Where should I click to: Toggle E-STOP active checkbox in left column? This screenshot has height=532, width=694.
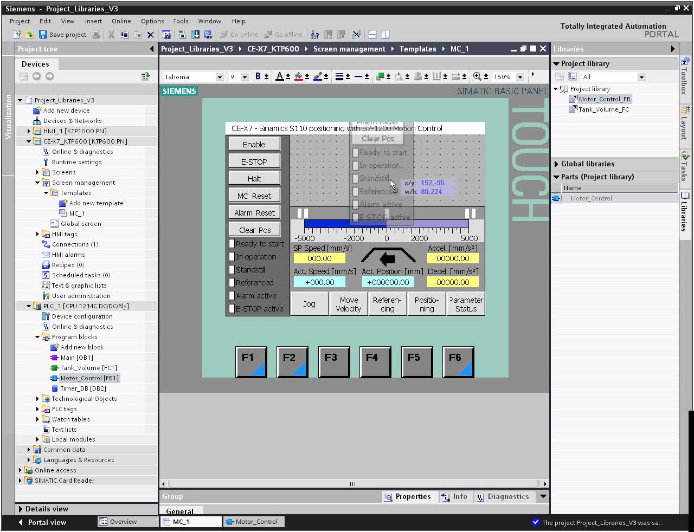pyautogui.click(x=232, y=309)
